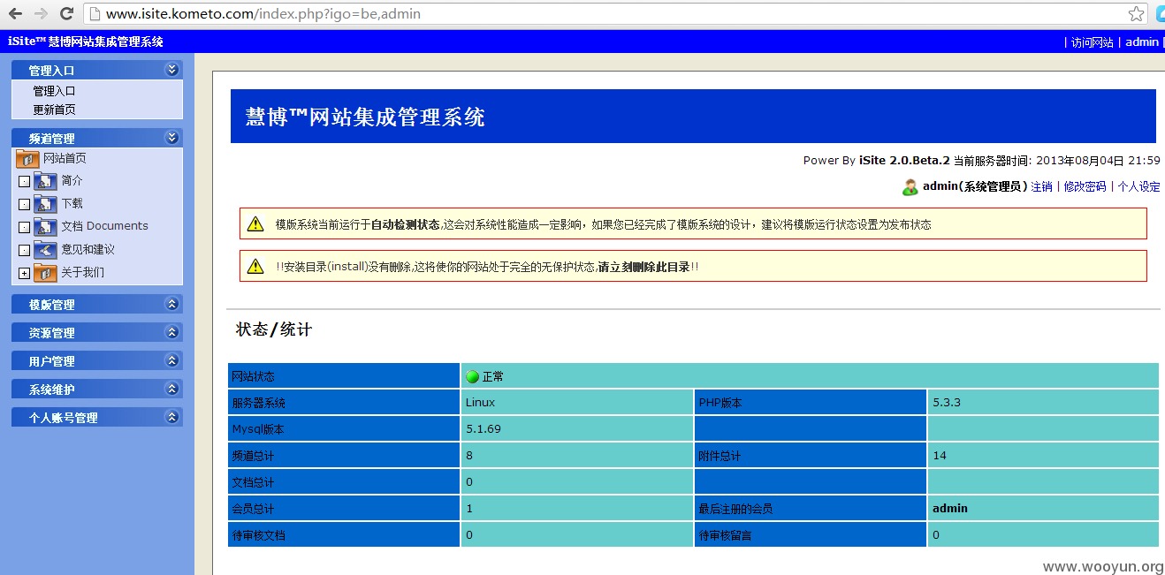Viewport: 1165px width, 575px height.
Task: Go back with the browser back arrow
Action: pos(15,13)
